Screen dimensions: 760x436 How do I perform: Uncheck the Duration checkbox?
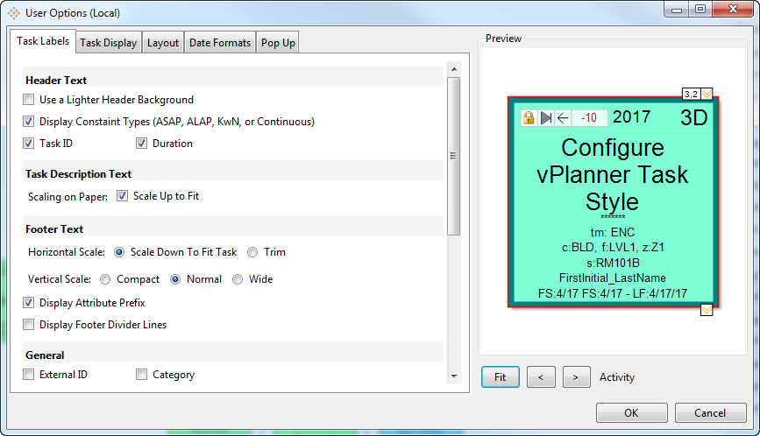(x=141, y=144)
